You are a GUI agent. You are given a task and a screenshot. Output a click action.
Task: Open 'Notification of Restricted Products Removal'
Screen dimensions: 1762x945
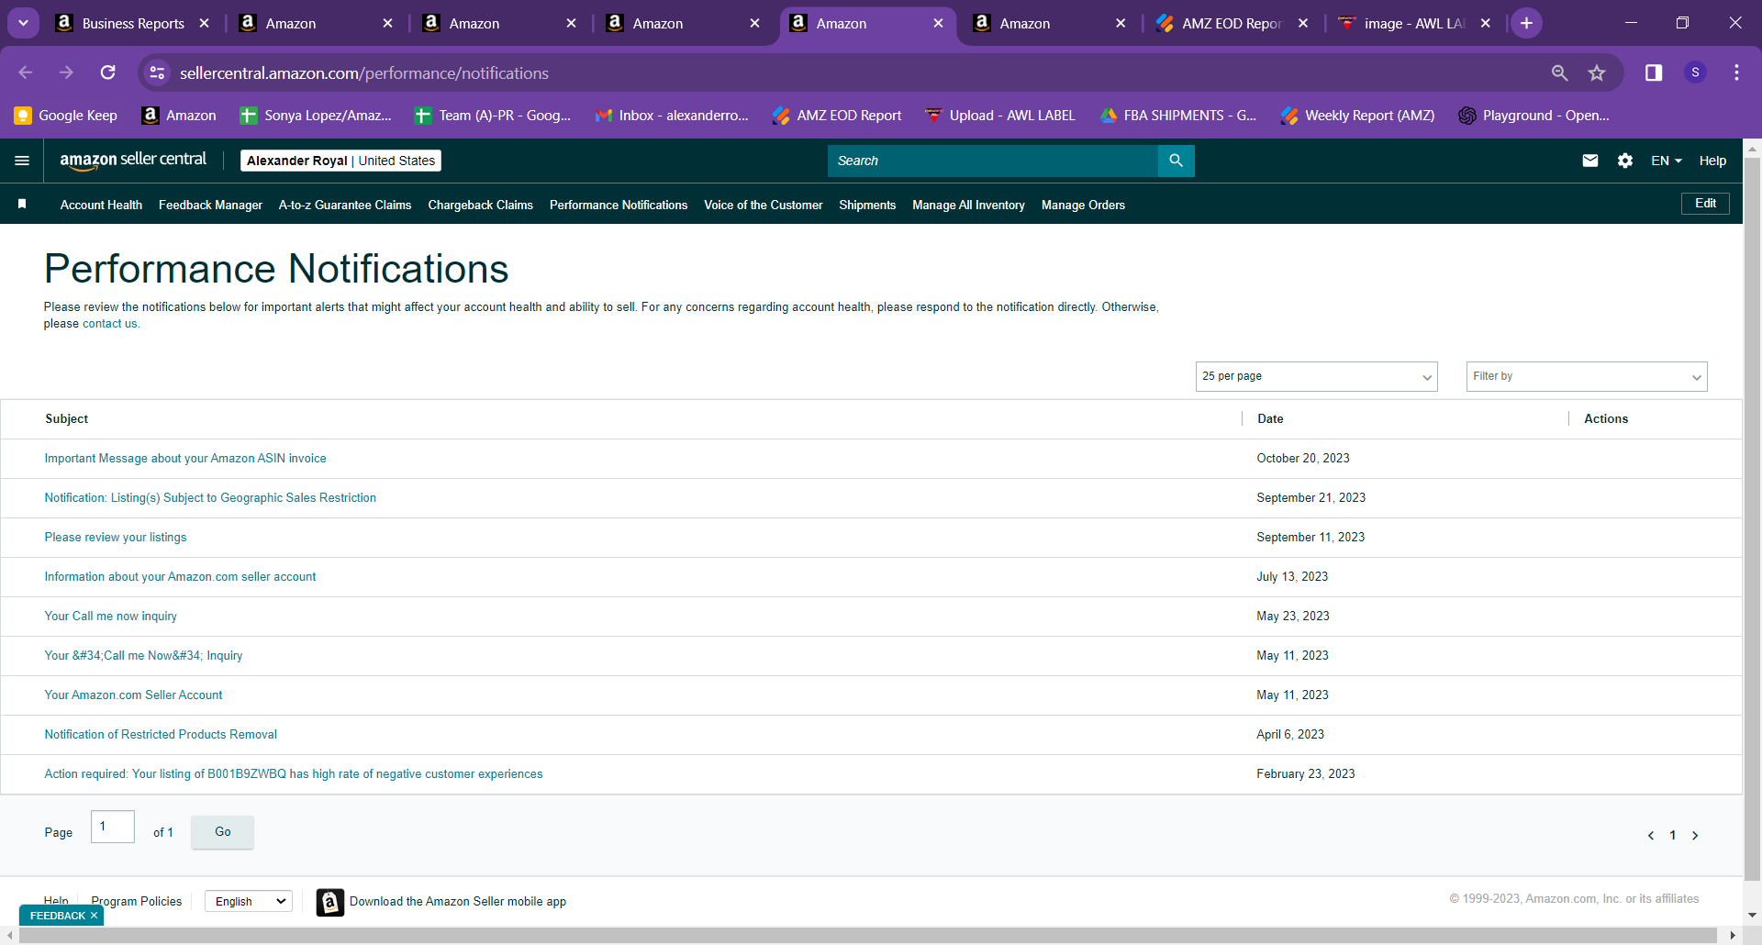[x=161, y=735]
